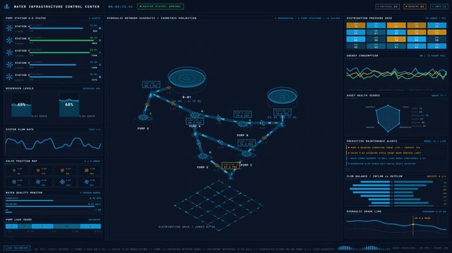Click the System Flow Rate line chart
452x253 pixels.
[x=53, y=143]
